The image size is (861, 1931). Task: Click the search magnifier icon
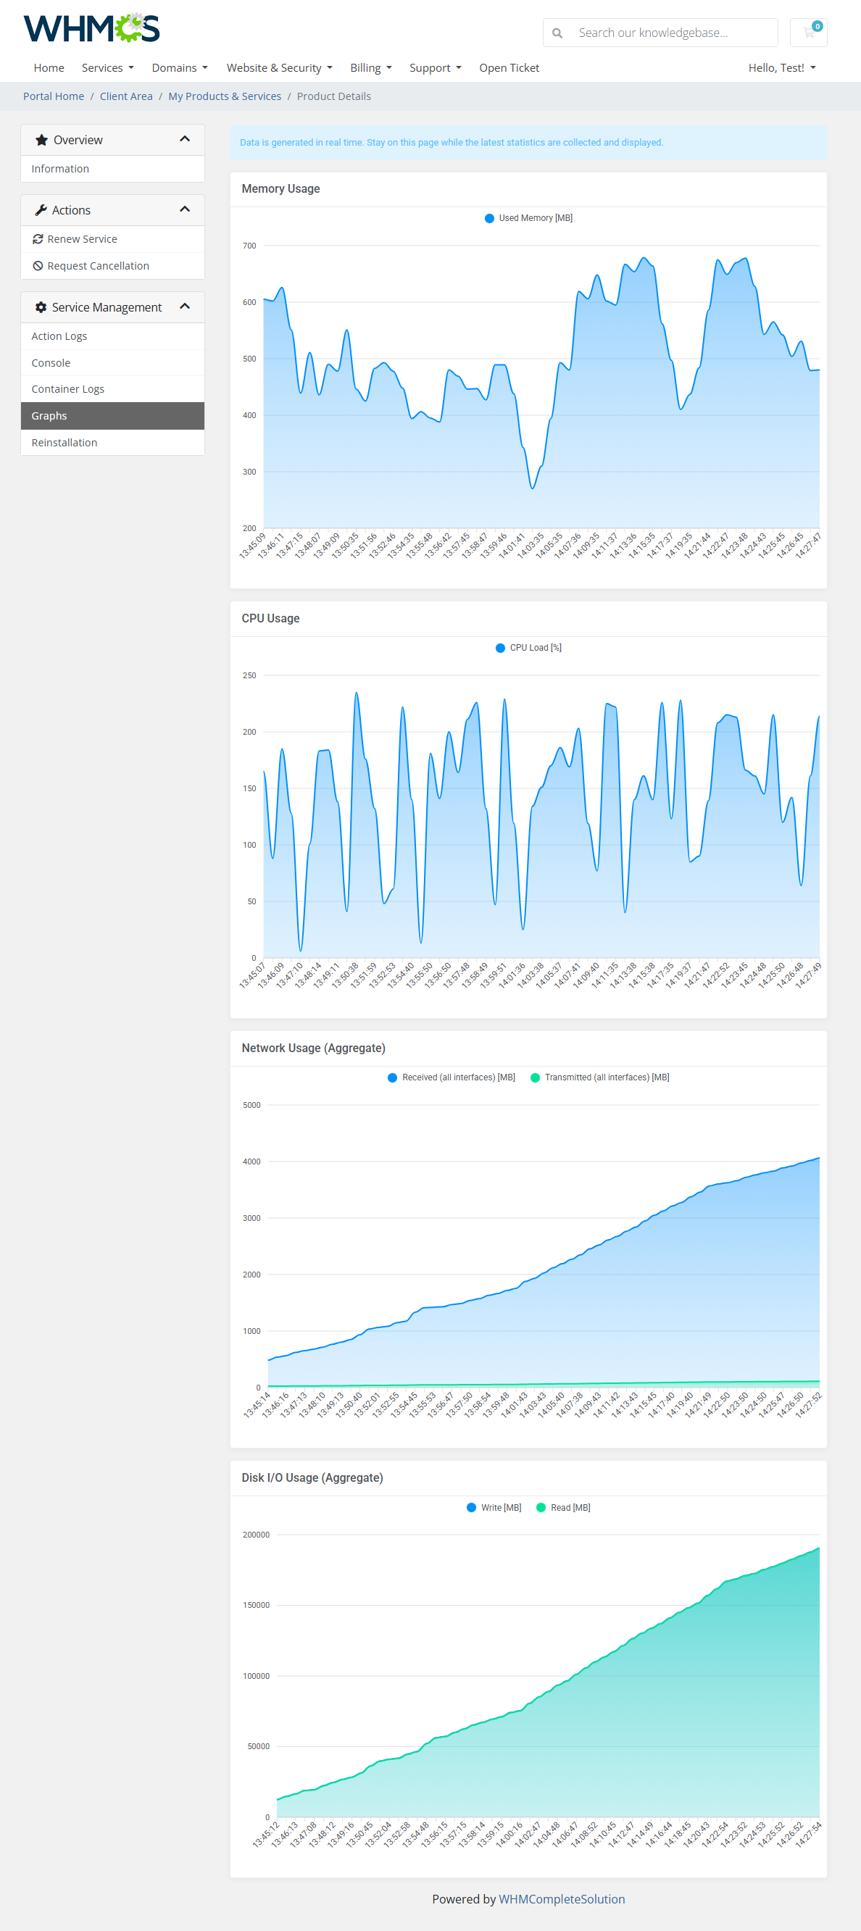pyautogui.click(x=557, y=33)
